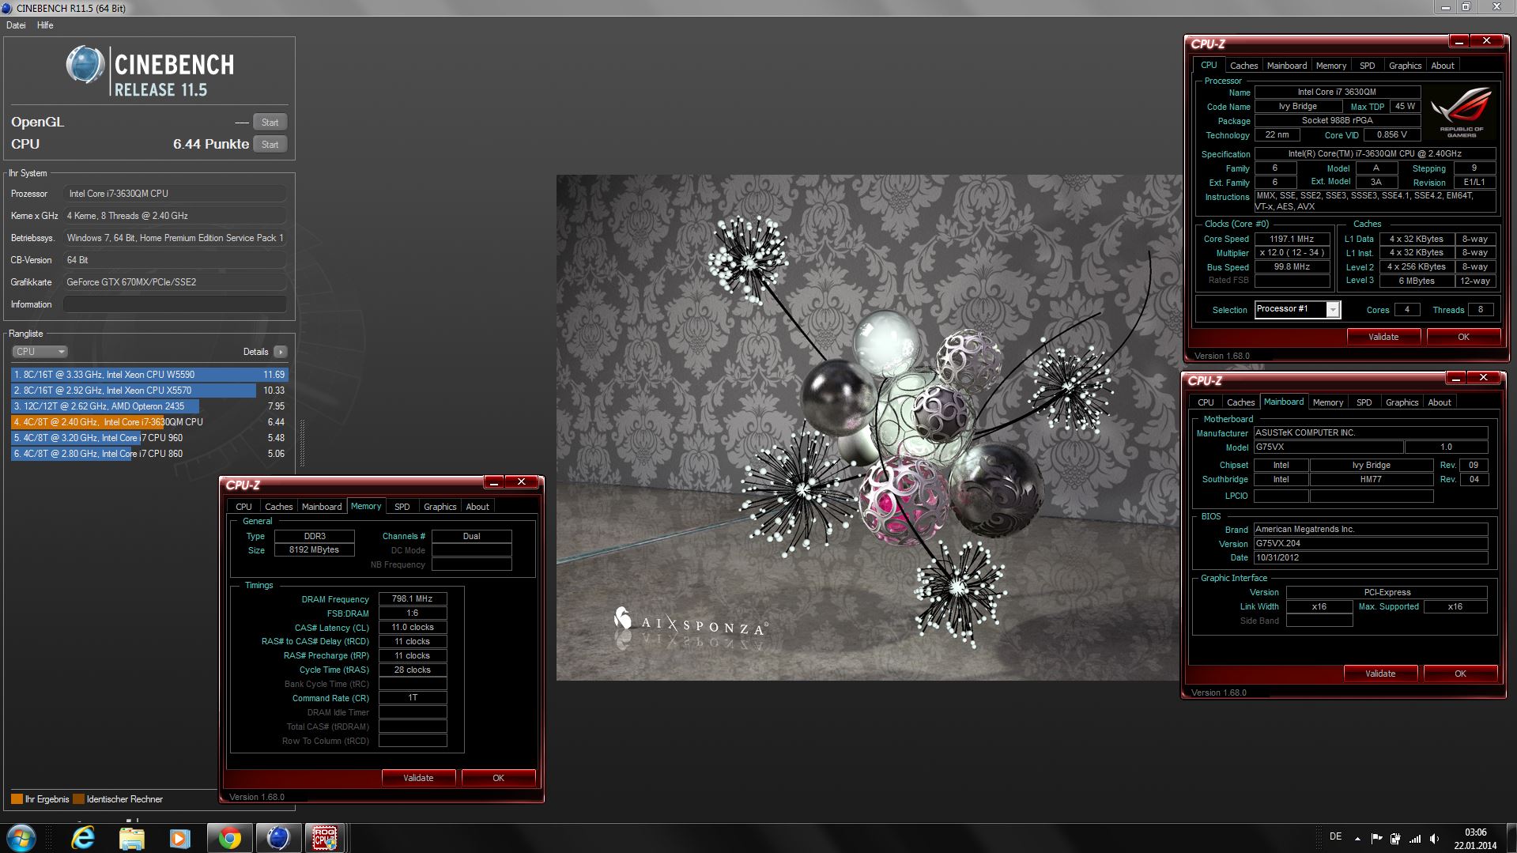The width and height of the screenshot is (1517, 853).
Task: Open the Windows Start menu
Action: click(21, 838)
